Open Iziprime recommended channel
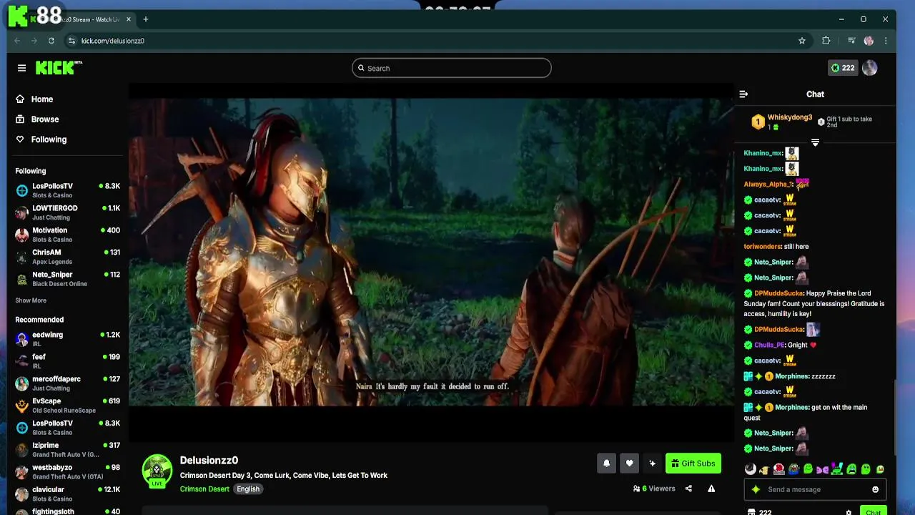This screenshot has height=515, width=915. tap(67, 450)
